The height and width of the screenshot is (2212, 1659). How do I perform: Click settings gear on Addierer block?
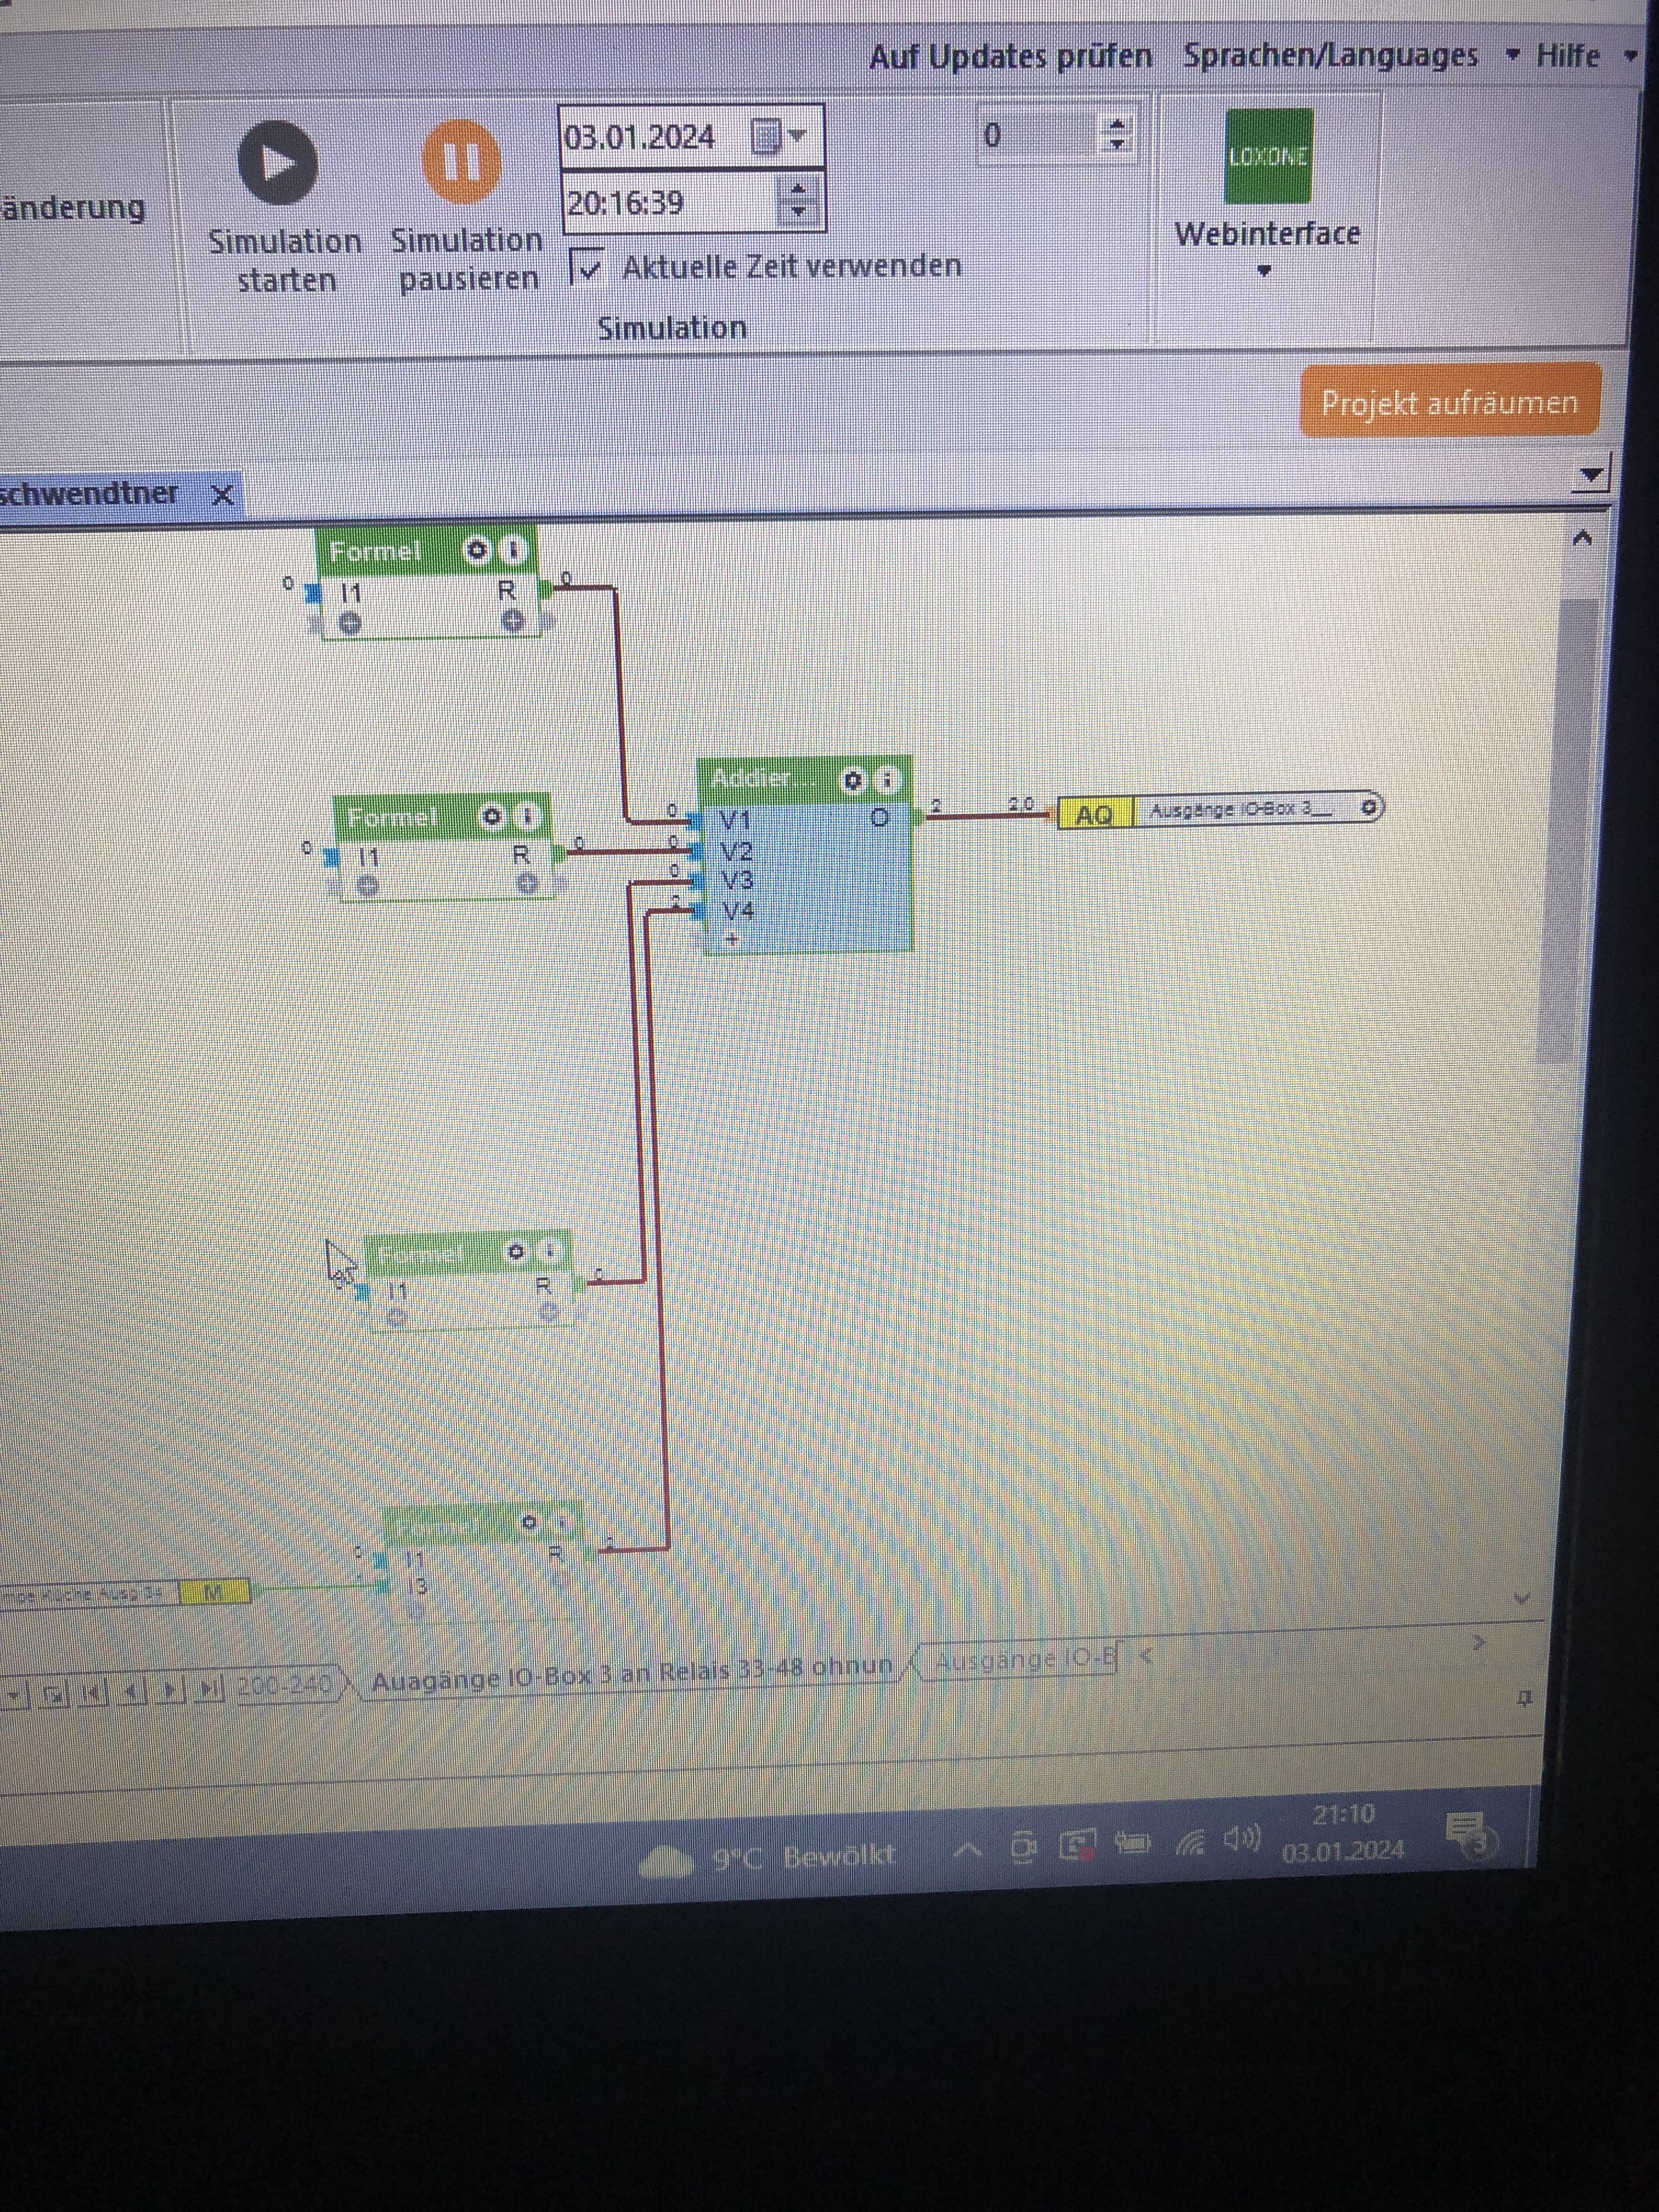coord(852,781)
